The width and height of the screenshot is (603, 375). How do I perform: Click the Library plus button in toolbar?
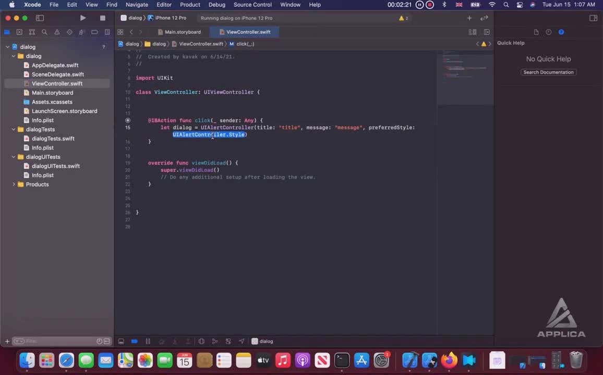(x=469, y=18)
